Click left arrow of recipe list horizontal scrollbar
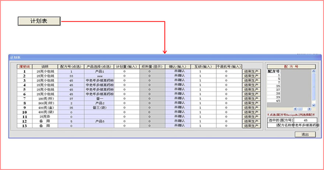The image size is (324, 170). click(x=295, y=109)
